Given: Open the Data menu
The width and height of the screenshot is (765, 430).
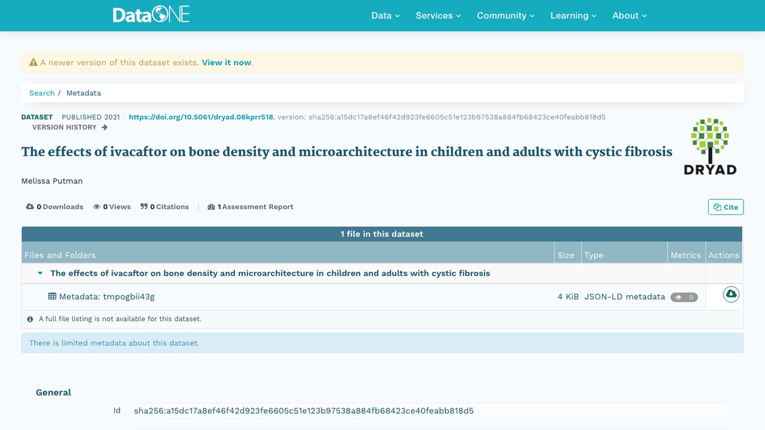Looking at the screenshot, I should [385, 16].
